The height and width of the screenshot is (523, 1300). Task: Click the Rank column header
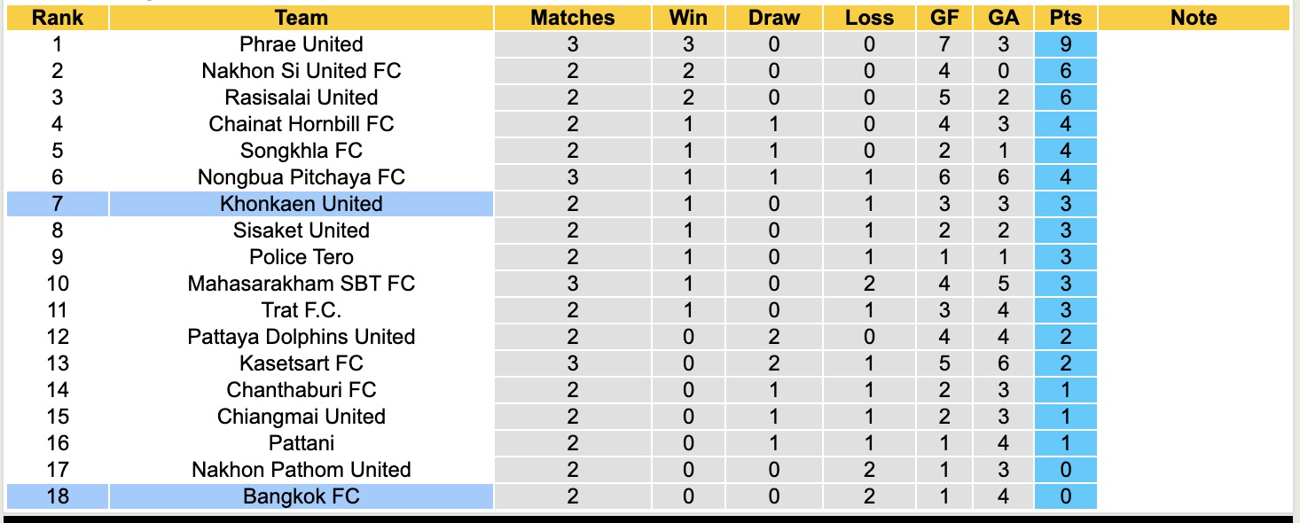point(58,18)
